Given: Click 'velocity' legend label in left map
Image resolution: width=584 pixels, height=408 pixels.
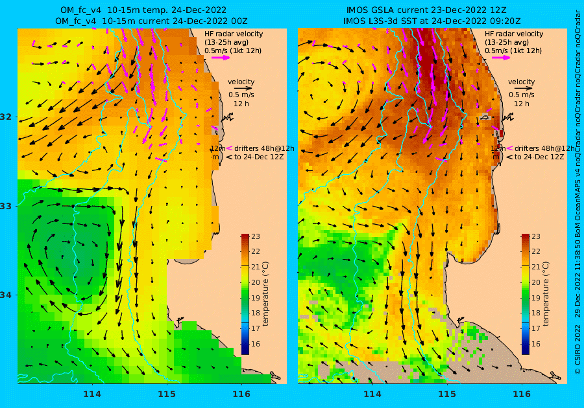Looking at the screenshot, I should (x=241, y=82).
